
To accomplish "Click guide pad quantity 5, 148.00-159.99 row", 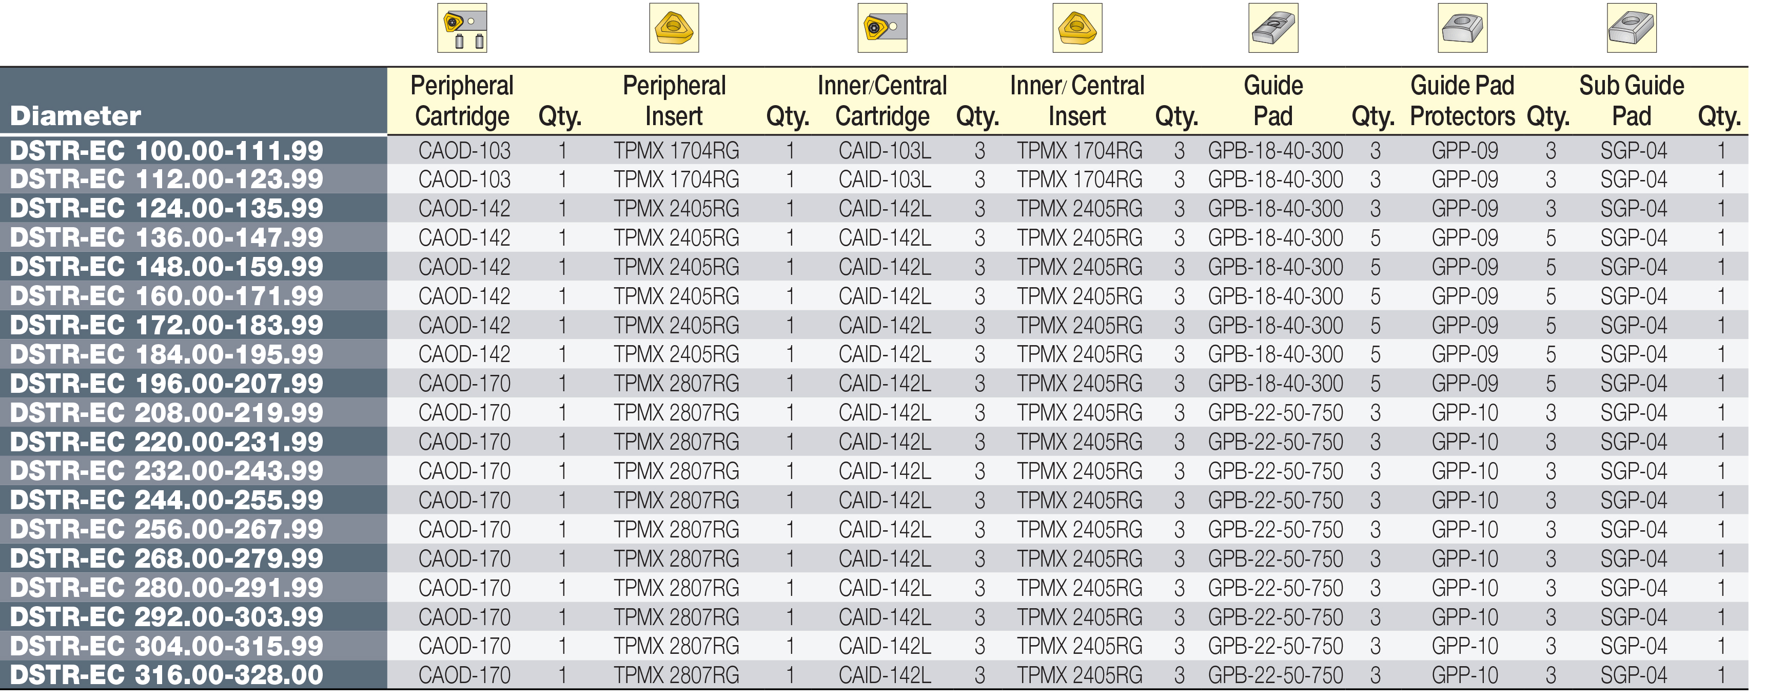I will tap(1375, 267).
